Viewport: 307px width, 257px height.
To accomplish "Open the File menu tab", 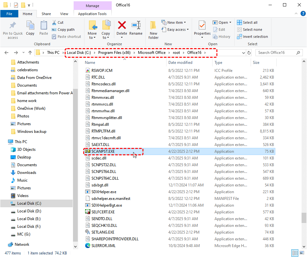I will (x=9, y=14).
